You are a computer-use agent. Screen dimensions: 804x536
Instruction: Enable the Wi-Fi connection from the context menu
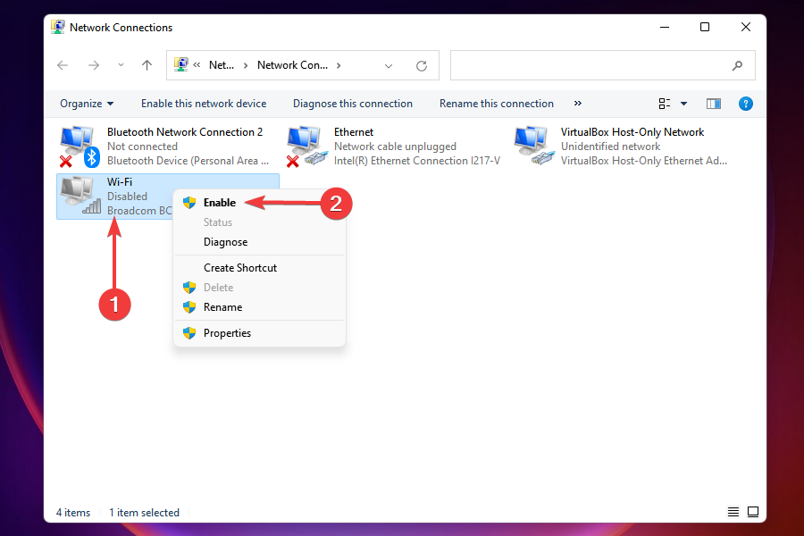coord(220,202)
